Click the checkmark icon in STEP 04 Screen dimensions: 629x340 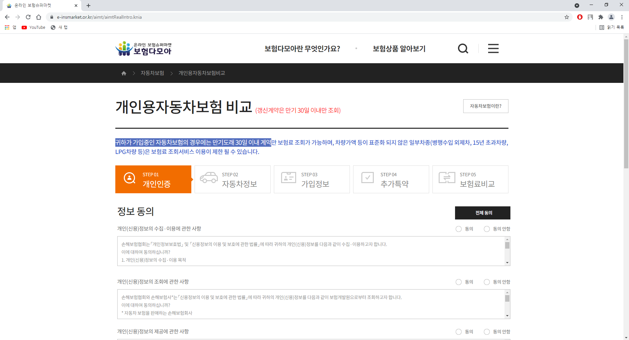click(x=368, y=178)
